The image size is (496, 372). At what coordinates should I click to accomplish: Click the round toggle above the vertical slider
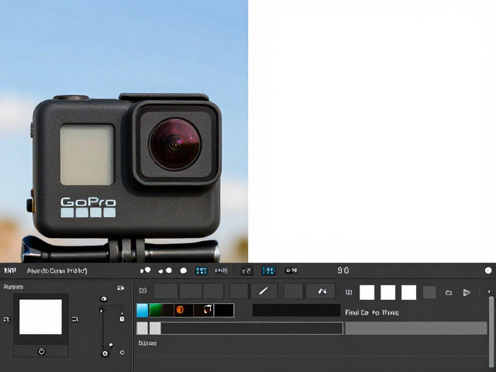[x=103, y=299]
